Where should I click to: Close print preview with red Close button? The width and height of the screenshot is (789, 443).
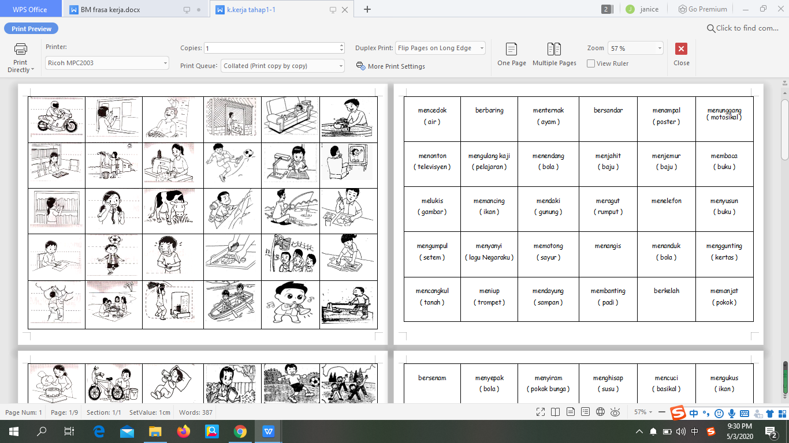tap(682, 55)
